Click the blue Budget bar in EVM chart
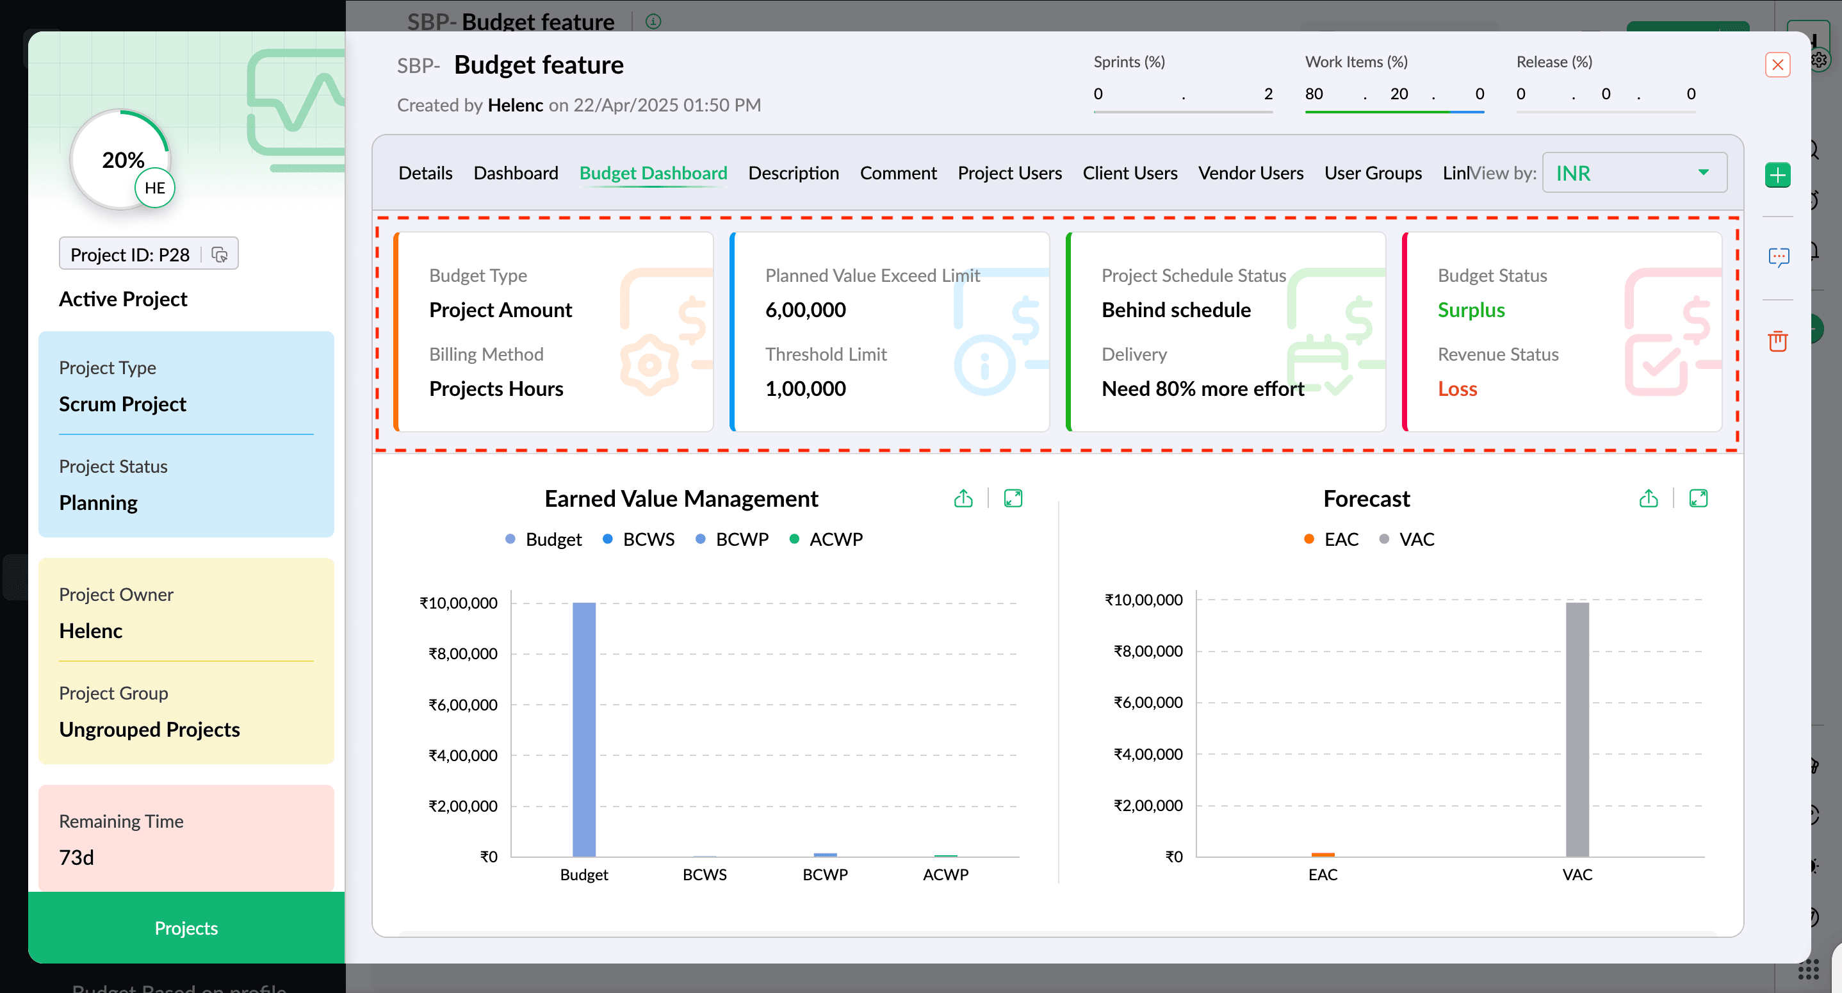 coord(583,729)
